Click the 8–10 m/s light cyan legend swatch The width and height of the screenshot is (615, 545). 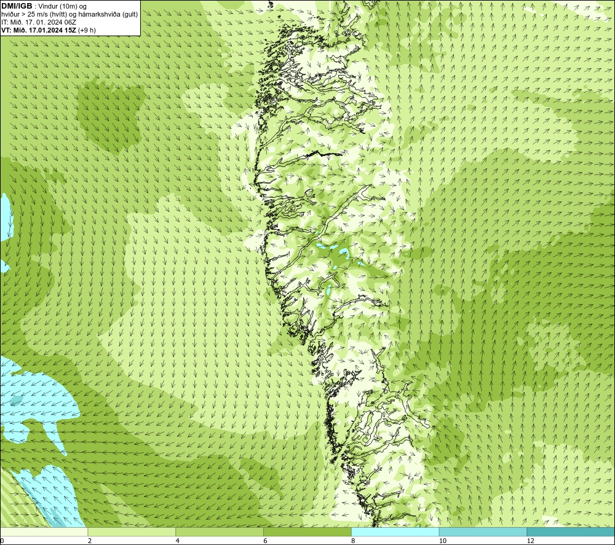395,532
